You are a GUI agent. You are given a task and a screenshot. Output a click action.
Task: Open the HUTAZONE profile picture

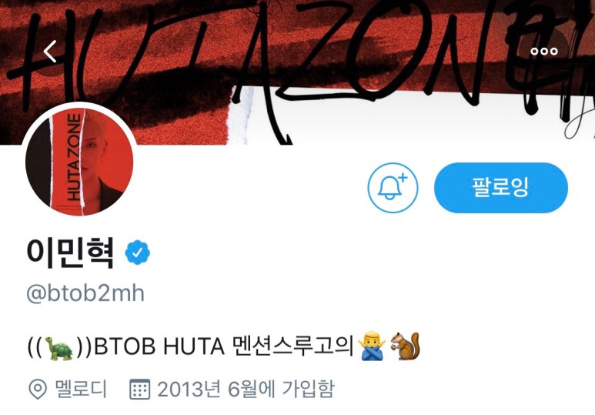[x=79, y=162]
